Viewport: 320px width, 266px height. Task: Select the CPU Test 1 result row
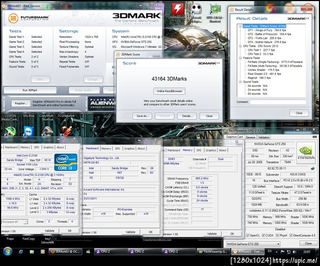pos(261,50)
